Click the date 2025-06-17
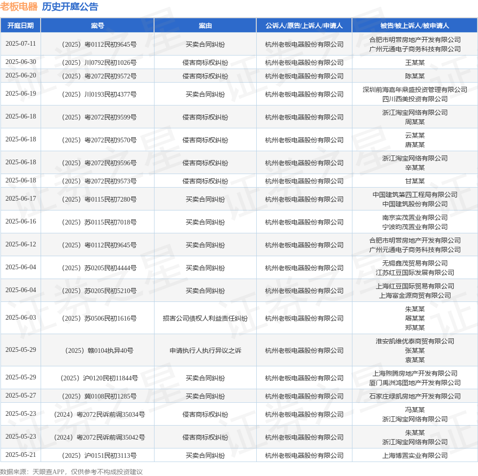This screenshot has width=478, height=476. coord(21,199)
